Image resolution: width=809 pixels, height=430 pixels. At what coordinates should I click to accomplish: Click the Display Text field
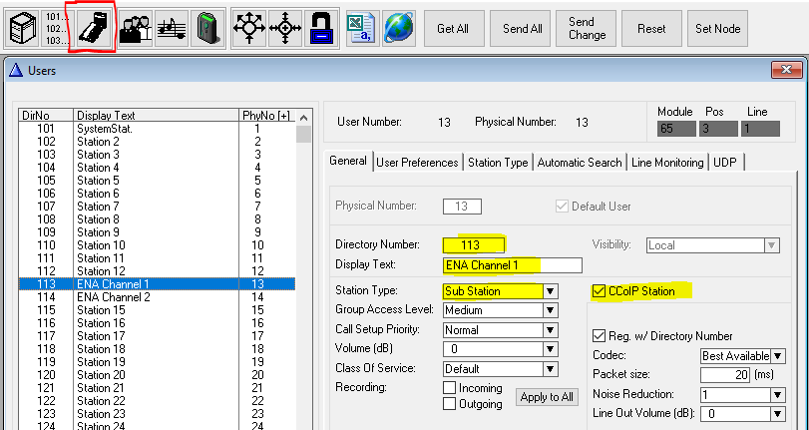(513, 265)
